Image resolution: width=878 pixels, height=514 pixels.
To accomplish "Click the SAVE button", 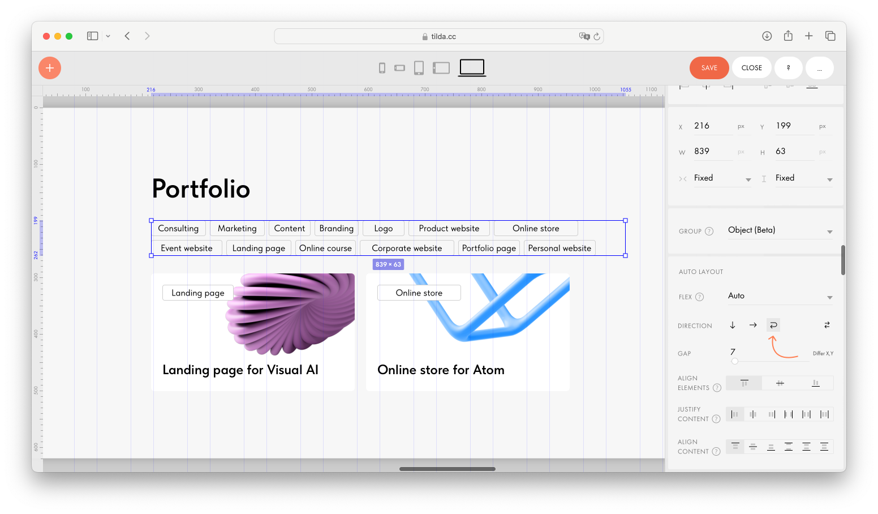I will [x=709, y=67].
